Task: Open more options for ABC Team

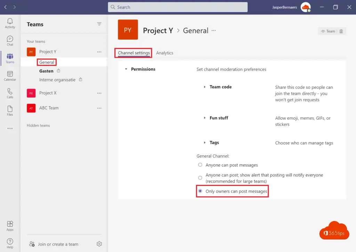Action: [x=99, y=108]
